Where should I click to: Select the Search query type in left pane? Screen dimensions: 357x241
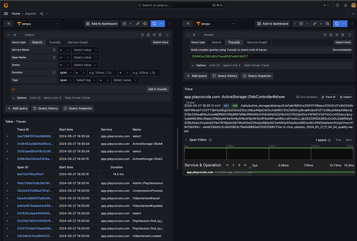point(37,42)
